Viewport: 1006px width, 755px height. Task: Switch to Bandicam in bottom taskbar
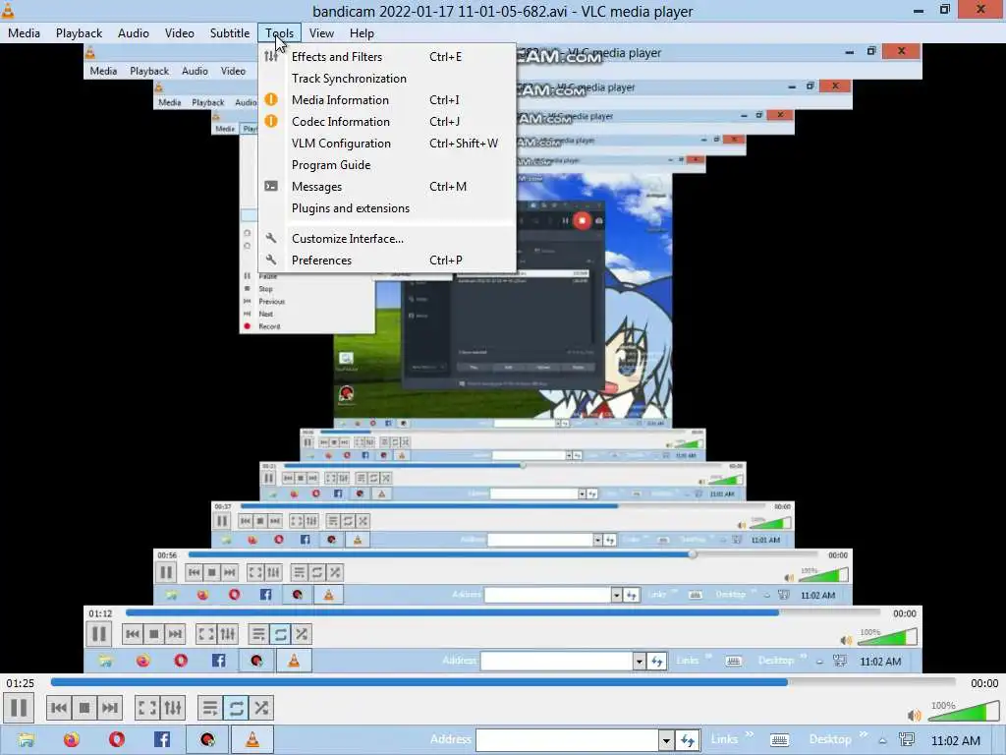[207, 739]
